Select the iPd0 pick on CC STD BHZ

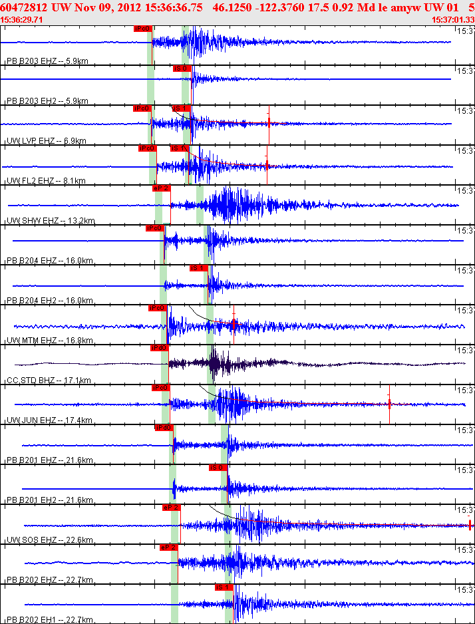click(160, 348)
